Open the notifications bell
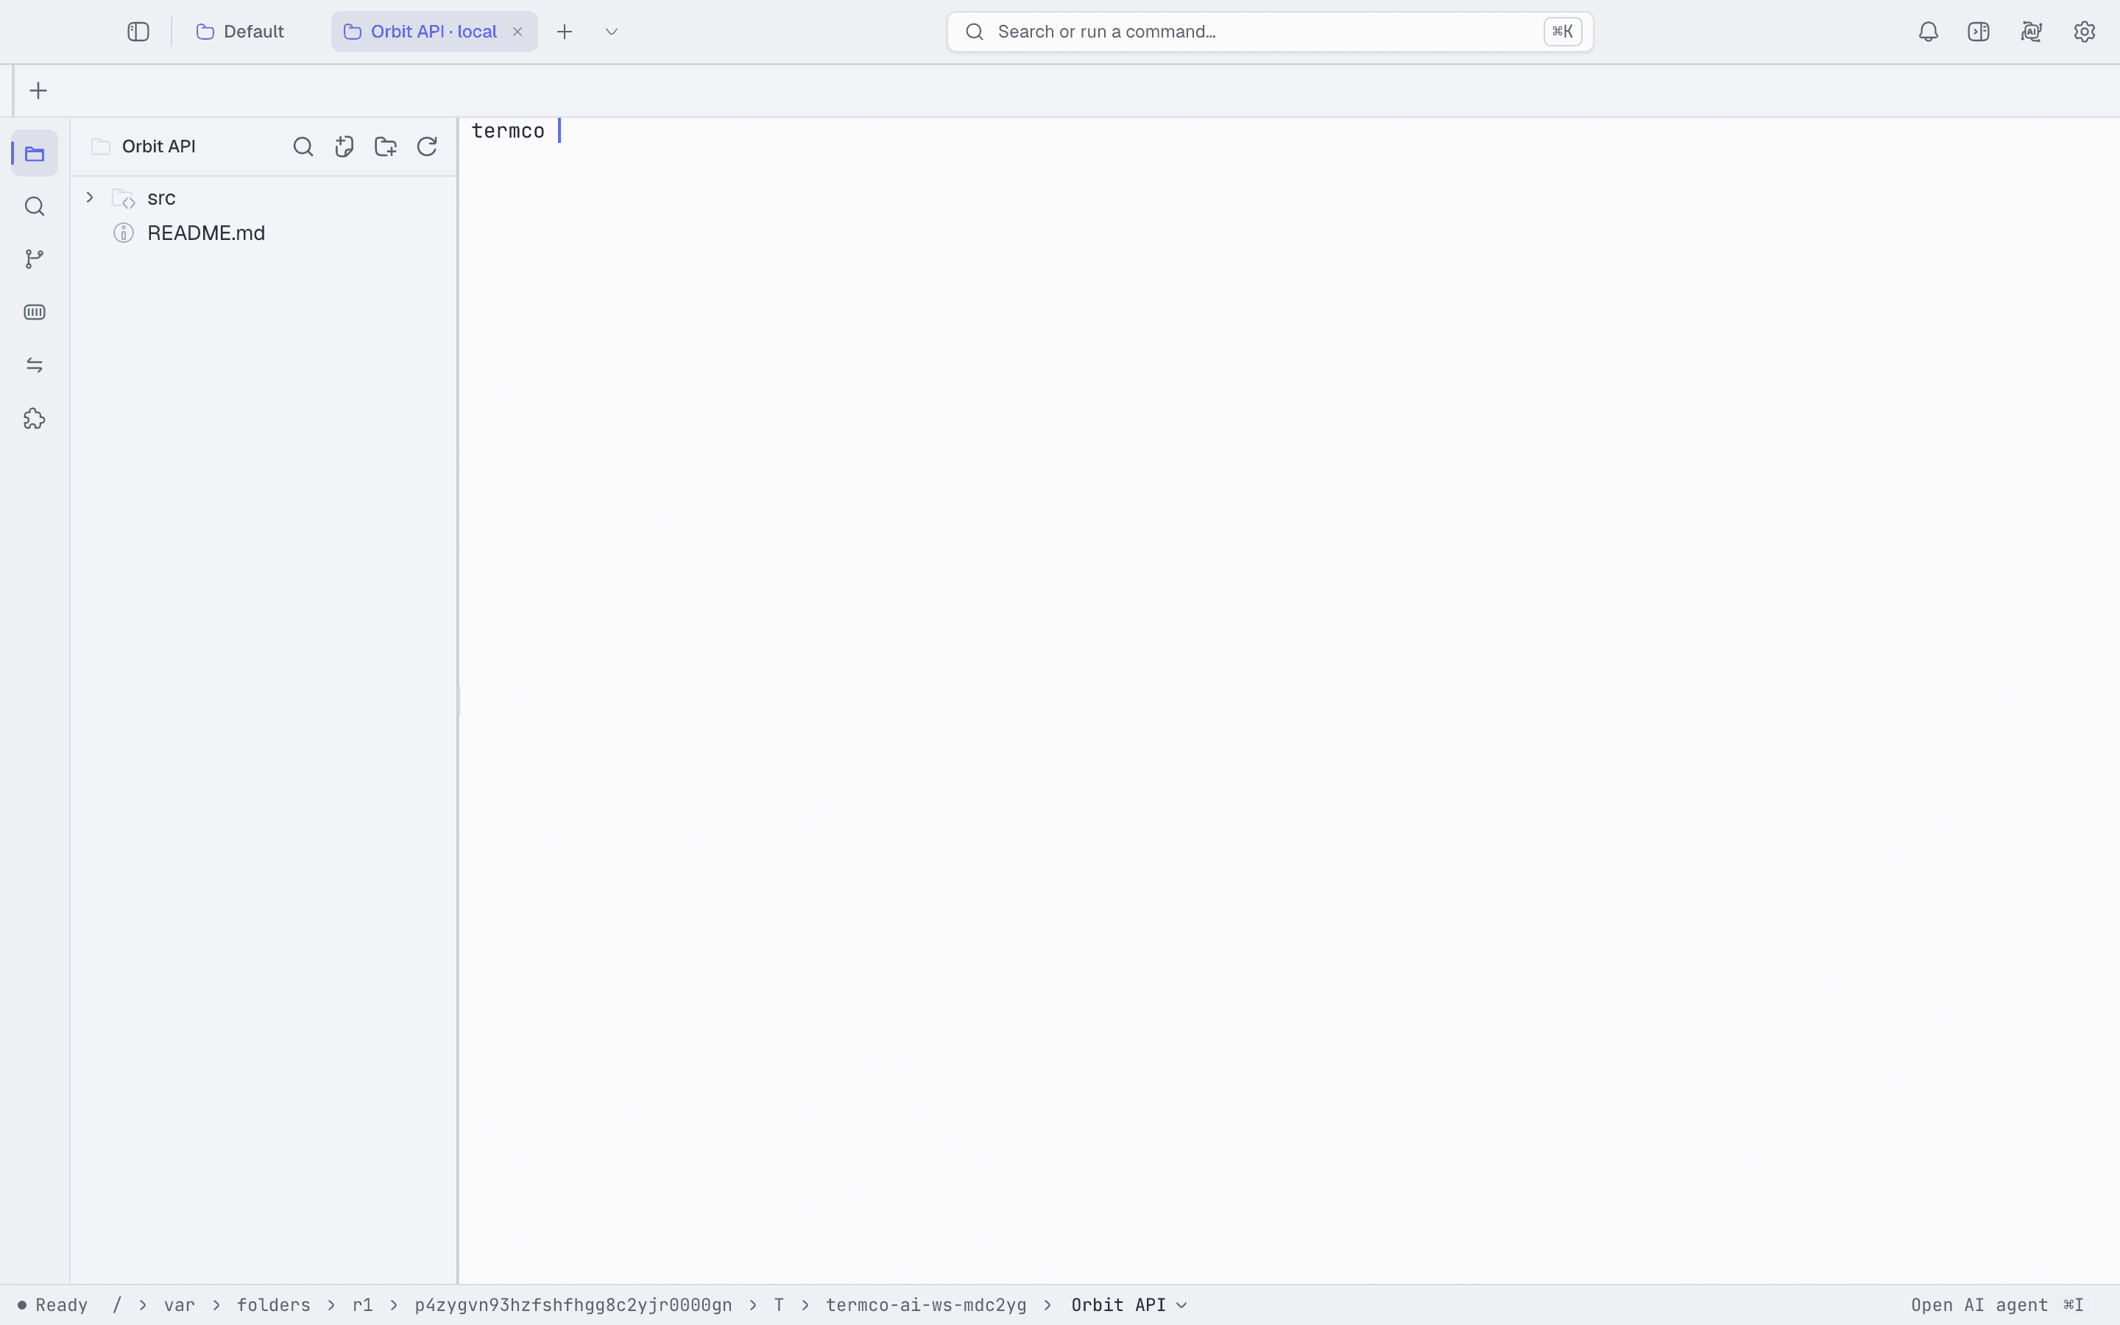Image resolution: width=2120 pixels, height=1325 pixels. [1928, 32]
